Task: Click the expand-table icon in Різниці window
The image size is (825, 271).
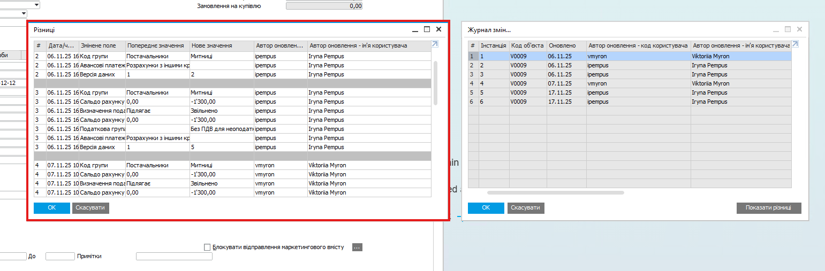Action: [435, 45]
